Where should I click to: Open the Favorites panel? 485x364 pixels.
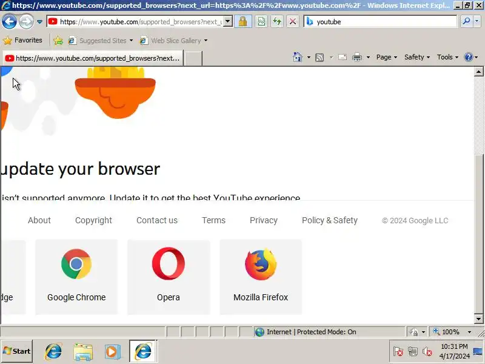[x=22, y=40]
